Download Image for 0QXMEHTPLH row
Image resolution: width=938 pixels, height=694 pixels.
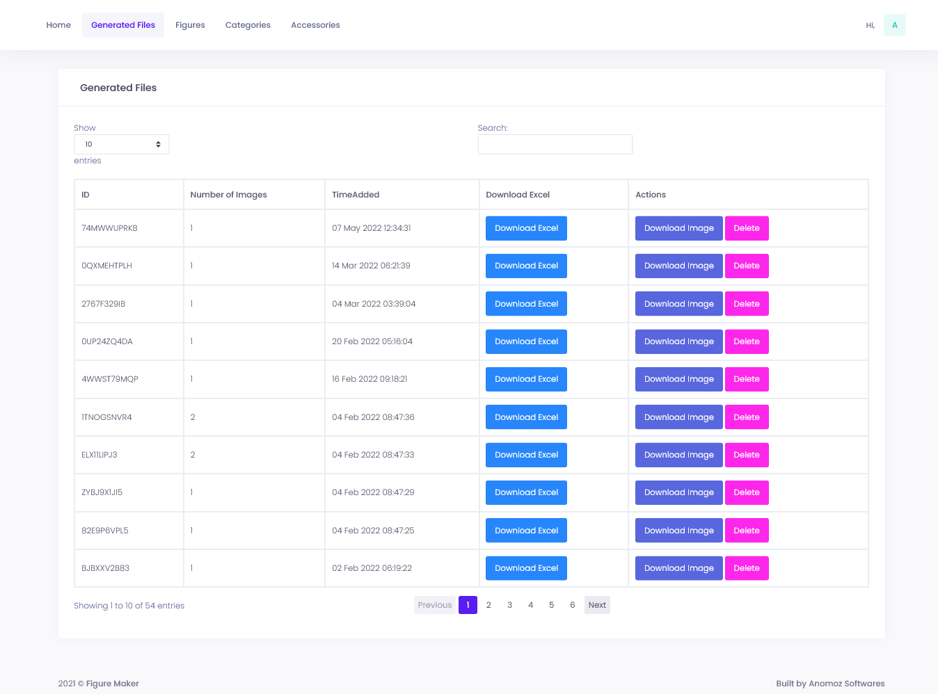point(678,266)
